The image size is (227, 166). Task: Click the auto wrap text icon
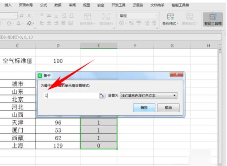[x=106, y=17]
